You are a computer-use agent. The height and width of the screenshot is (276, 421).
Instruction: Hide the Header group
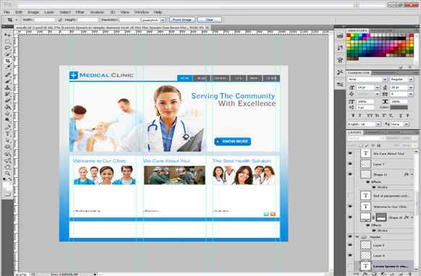click(x=350, y=237)
